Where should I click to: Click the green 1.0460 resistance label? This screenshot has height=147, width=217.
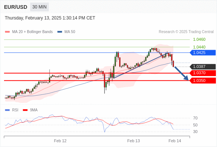pos(199,40)
